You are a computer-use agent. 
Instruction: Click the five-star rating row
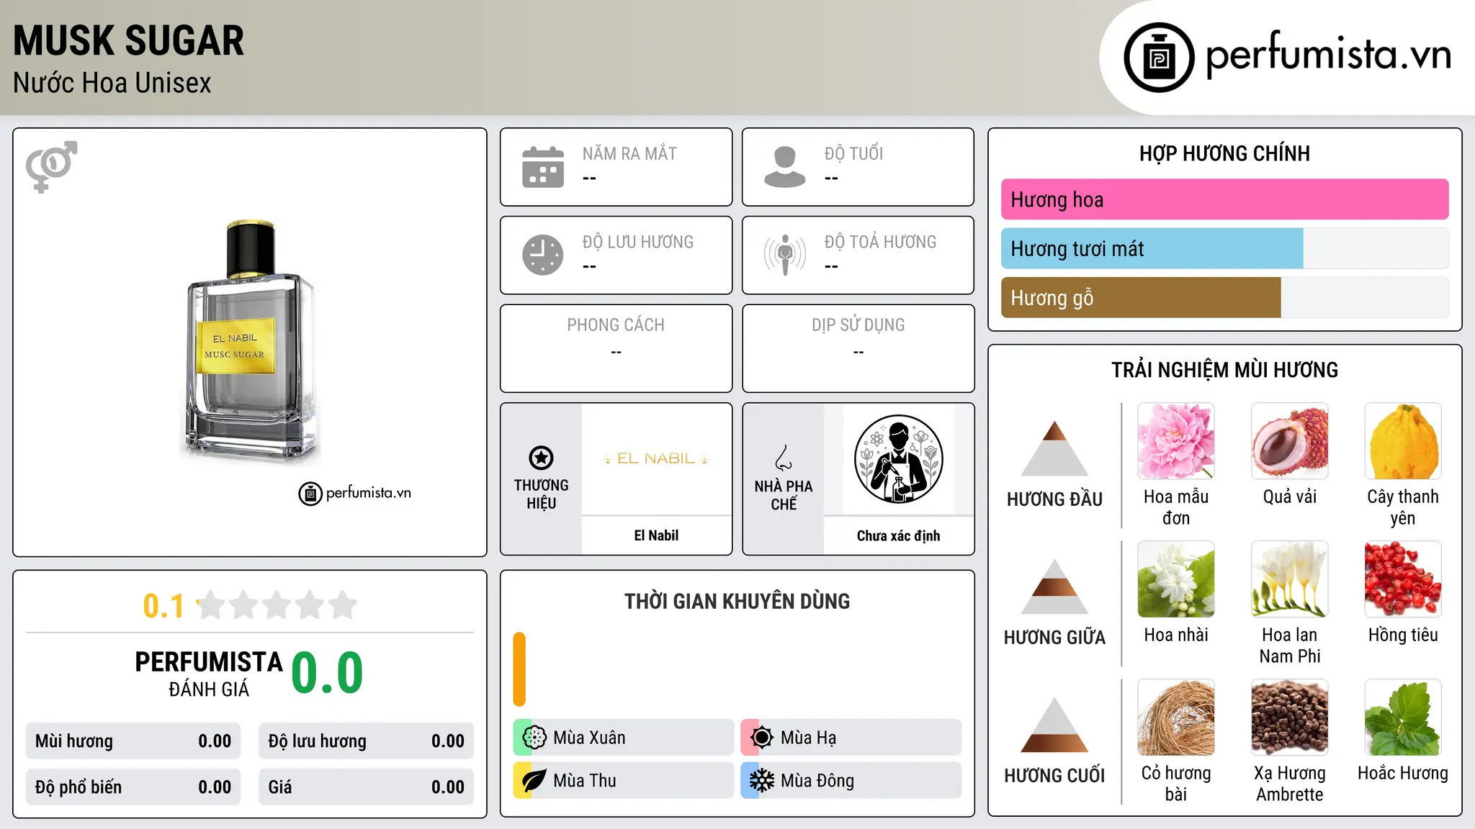pos(277,605)
